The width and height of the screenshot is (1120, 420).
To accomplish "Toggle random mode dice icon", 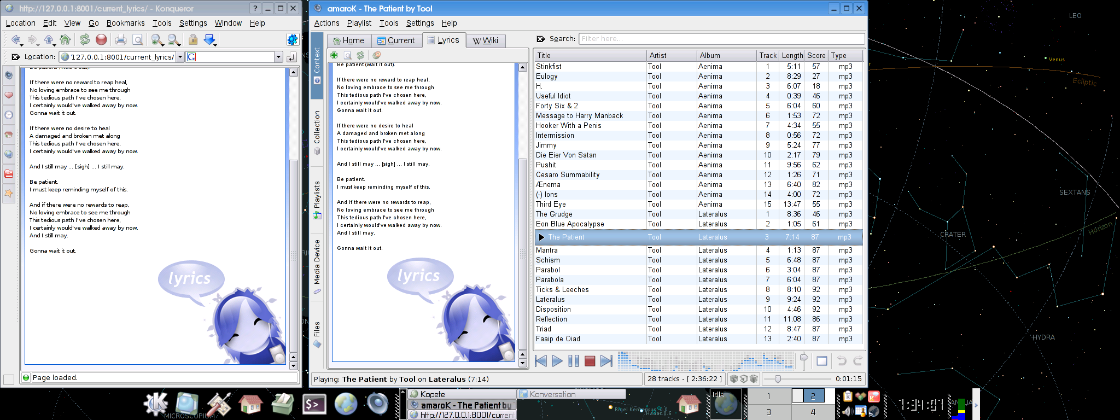I will tap(734, 378).
